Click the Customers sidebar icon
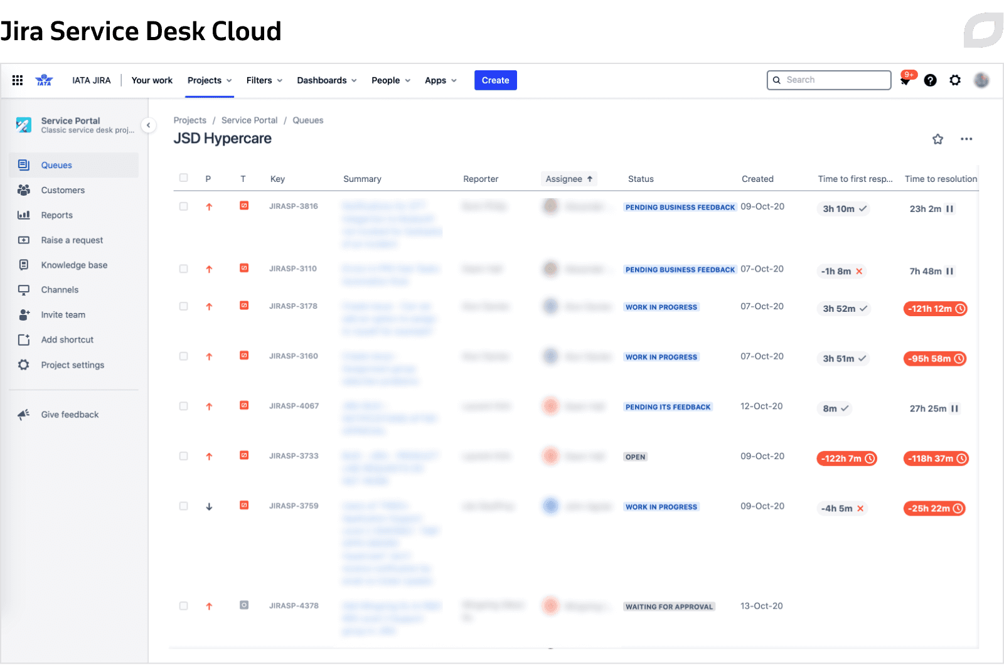Screen dimensions: 1004x665 24,190
